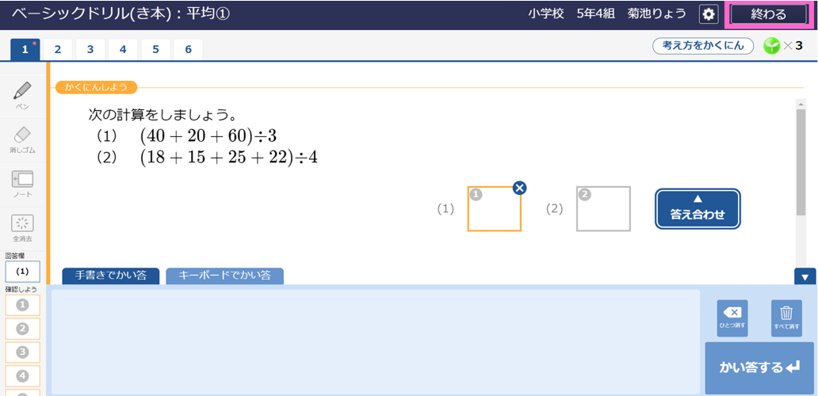This screenshot has height=396, width=818.
Task: Go to question tab 2
Action: point(57,49)
